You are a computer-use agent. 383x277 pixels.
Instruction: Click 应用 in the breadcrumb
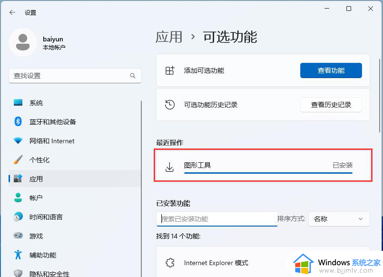[169, 37]
